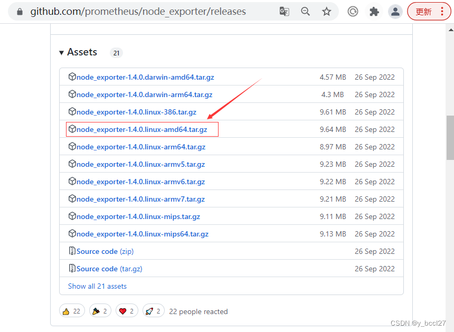Click the 22 people reacted text
Image resolution: width=454 pixels, height=332 pixels.
pyautogui.click(x=198, y=311)
